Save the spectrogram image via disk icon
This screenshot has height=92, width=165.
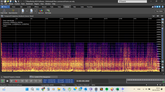(163, 67)
